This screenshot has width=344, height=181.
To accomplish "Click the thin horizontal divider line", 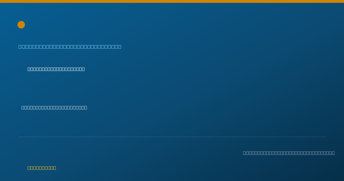I will [x=172, y=137].
